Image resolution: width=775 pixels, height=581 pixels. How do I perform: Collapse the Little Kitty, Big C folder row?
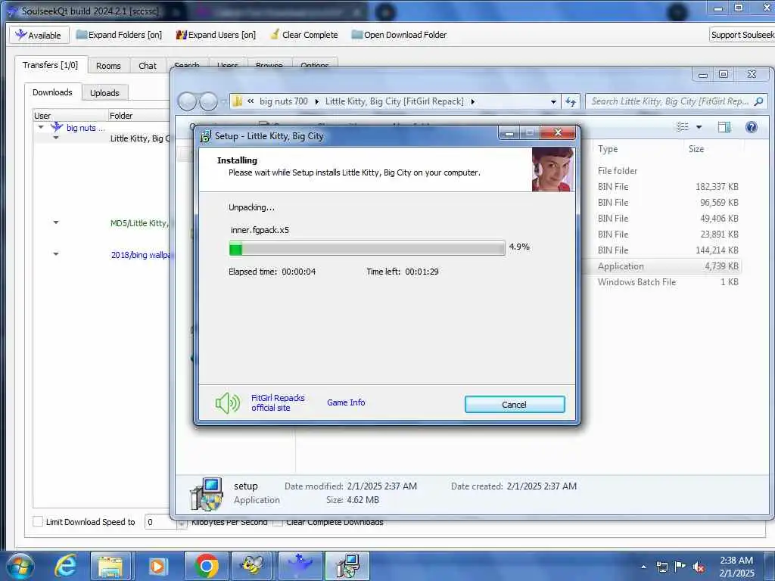click(x=56, y=138)
